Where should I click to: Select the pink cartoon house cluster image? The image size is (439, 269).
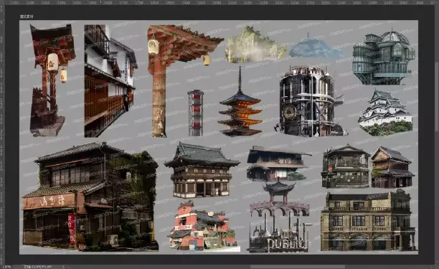(204, 226)
